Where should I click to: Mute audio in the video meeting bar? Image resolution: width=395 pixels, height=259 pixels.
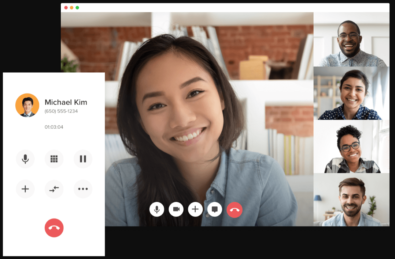click(157, 209)
